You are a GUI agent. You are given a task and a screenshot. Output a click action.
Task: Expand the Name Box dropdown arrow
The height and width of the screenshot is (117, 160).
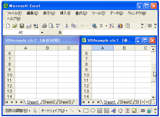[x=42, y=33]
